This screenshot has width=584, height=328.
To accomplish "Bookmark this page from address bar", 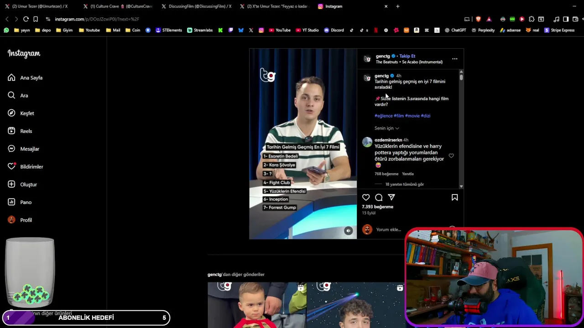I will click(x=36, y=19).
